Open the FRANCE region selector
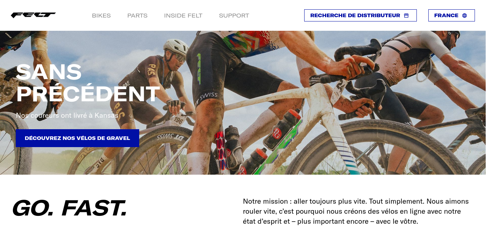The height and width of the screenshot is (233, 490). point(452,15)
